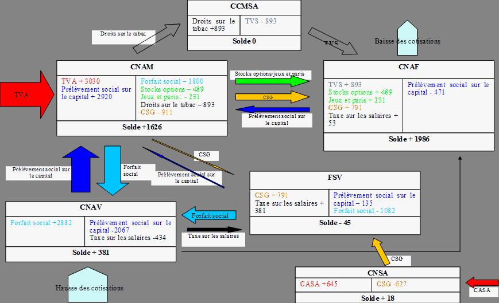Click the thin diagonal dark blue line

[183, 167]
